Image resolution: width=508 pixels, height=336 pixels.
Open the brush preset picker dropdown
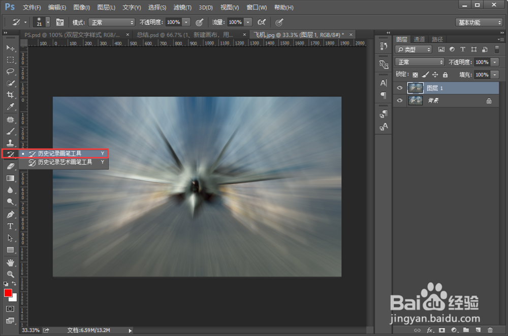[x=48, y=22]
